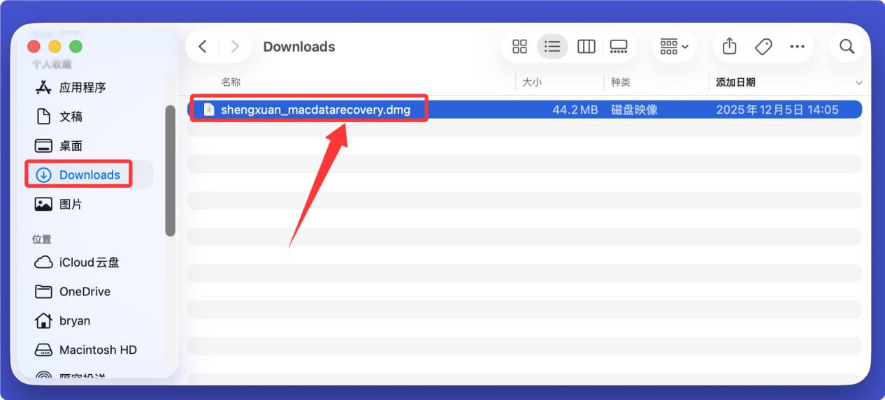Sort by 名称 column header
The image size is (885, 400).
(x=231, y=82)
